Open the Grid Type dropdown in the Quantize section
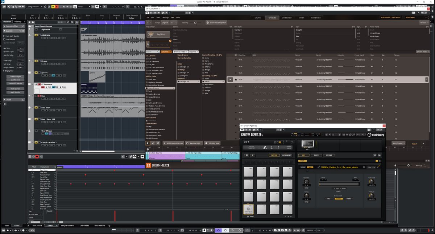Screen dimensions: 435x234 [21, 49]
